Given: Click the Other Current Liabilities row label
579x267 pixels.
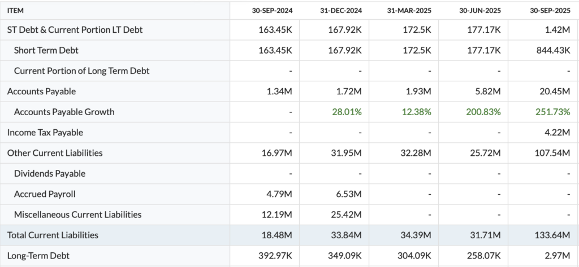Looking at the screenshot, I should click(55, 153).
